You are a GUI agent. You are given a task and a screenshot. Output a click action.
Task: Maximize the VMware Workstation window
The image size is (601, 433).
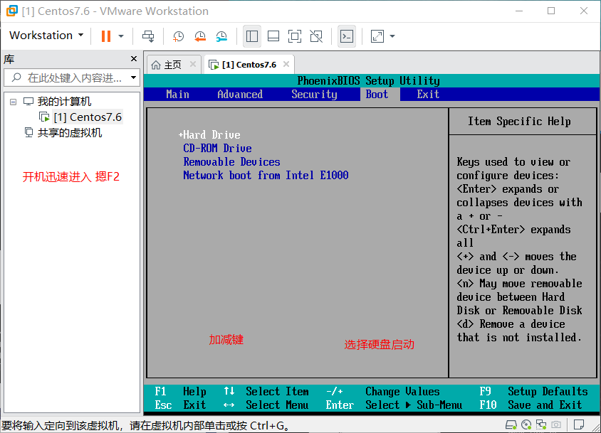click(551, 11)
